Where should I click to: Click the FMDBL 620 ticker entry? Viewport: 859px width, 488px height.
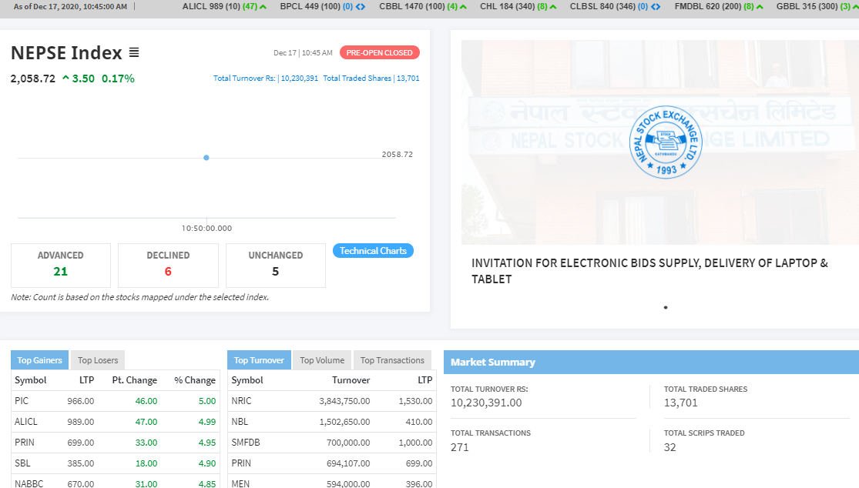point(719,7)
